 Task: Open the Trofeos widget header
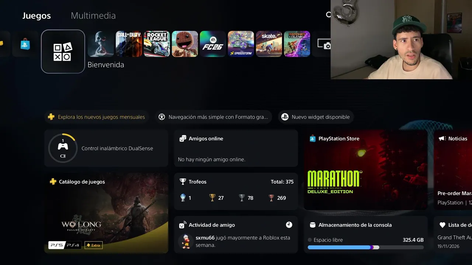pos(236,182)
